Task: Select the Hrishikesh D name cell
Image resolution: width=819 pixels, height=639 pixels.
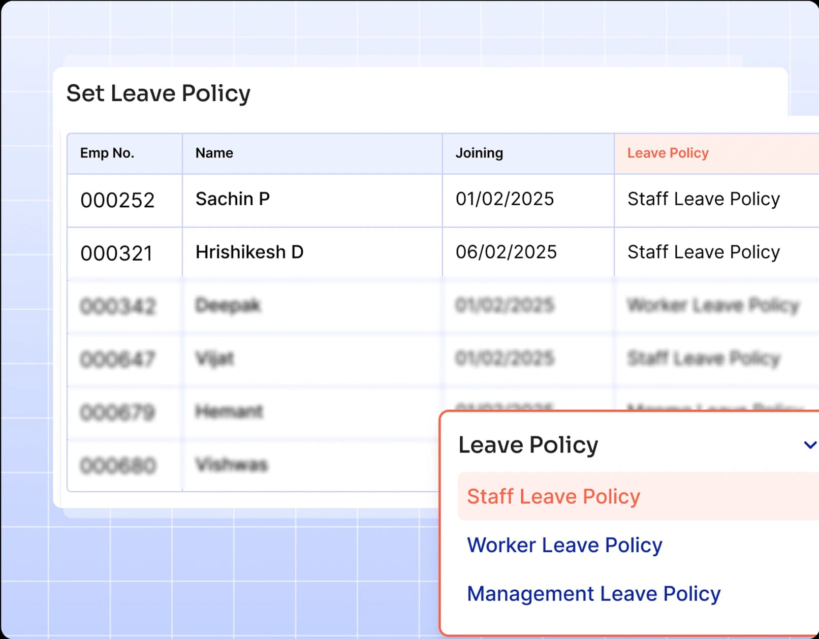Action: [x=249, y=252]
